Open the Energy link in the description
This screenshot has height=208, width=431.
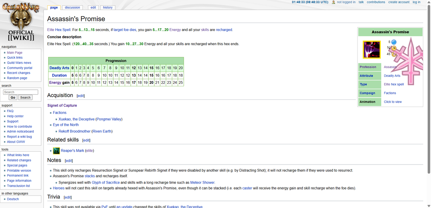175,30
